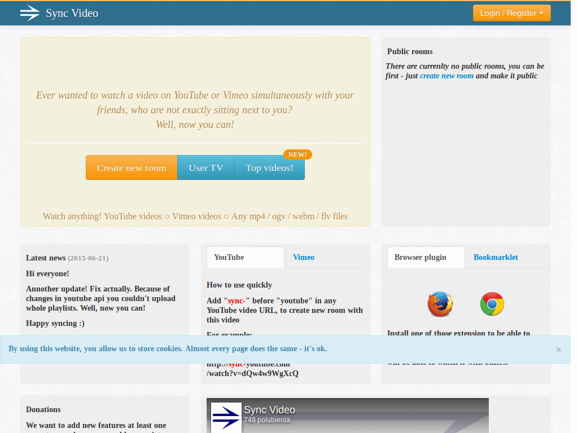Open the Sync Video home title link
The width and height of the screenshot is (578, 433).
[72, 14]
